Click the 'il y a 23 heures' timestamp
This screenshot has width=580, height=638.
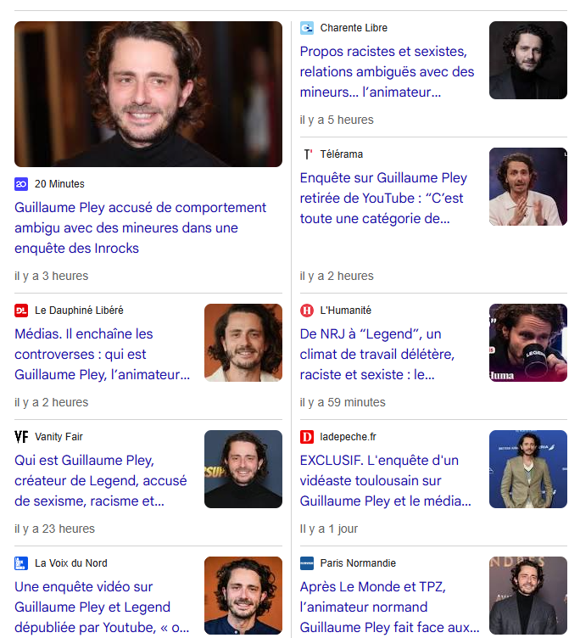pyautogui.click(x=54, y=529)
